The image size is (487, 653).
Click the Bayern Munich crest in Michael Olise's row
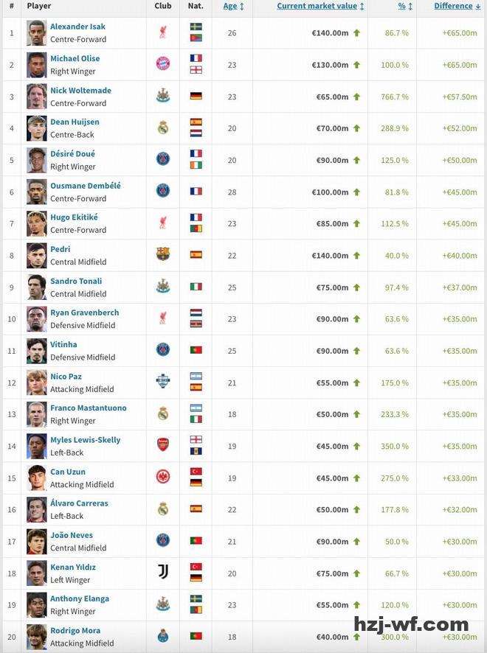pyautogui.click(x=163, y=64)
